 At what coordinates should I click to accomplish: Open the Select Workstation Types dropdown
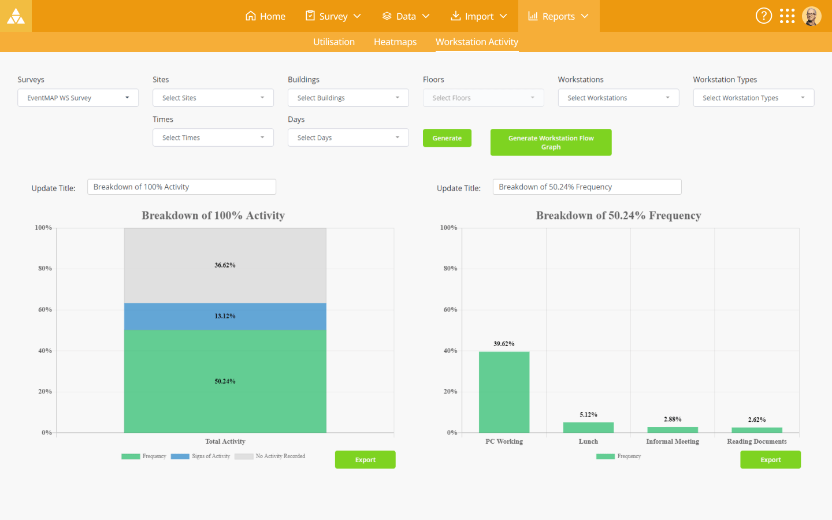click(753, 98)
